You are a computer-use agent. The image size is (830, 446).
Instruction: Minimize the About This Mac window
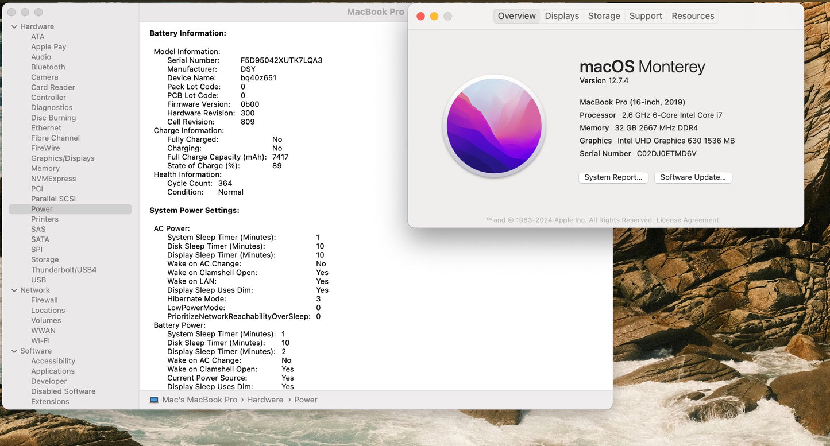(434, 16)
